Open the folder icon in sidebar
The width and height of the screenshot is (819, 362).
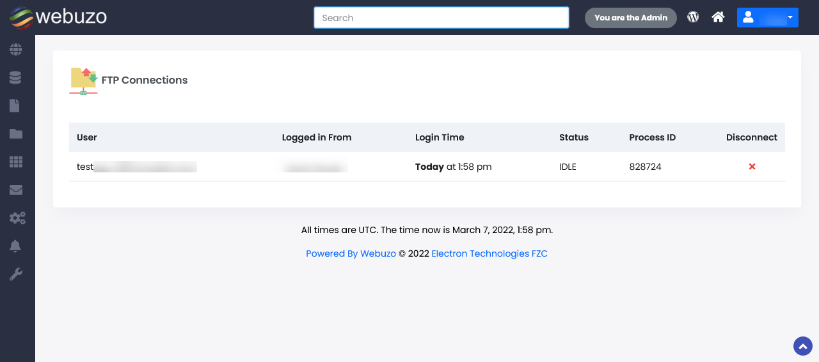(16, 134)
